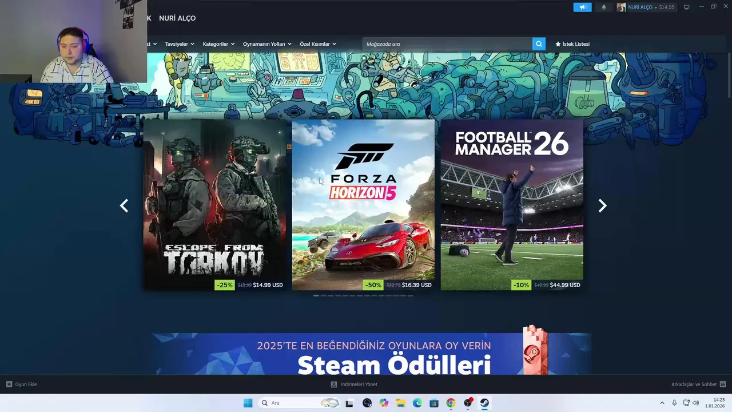Click the NURİ ALÇO profile avatar
The height and width of the screenshot is (412, 732).
621,7
